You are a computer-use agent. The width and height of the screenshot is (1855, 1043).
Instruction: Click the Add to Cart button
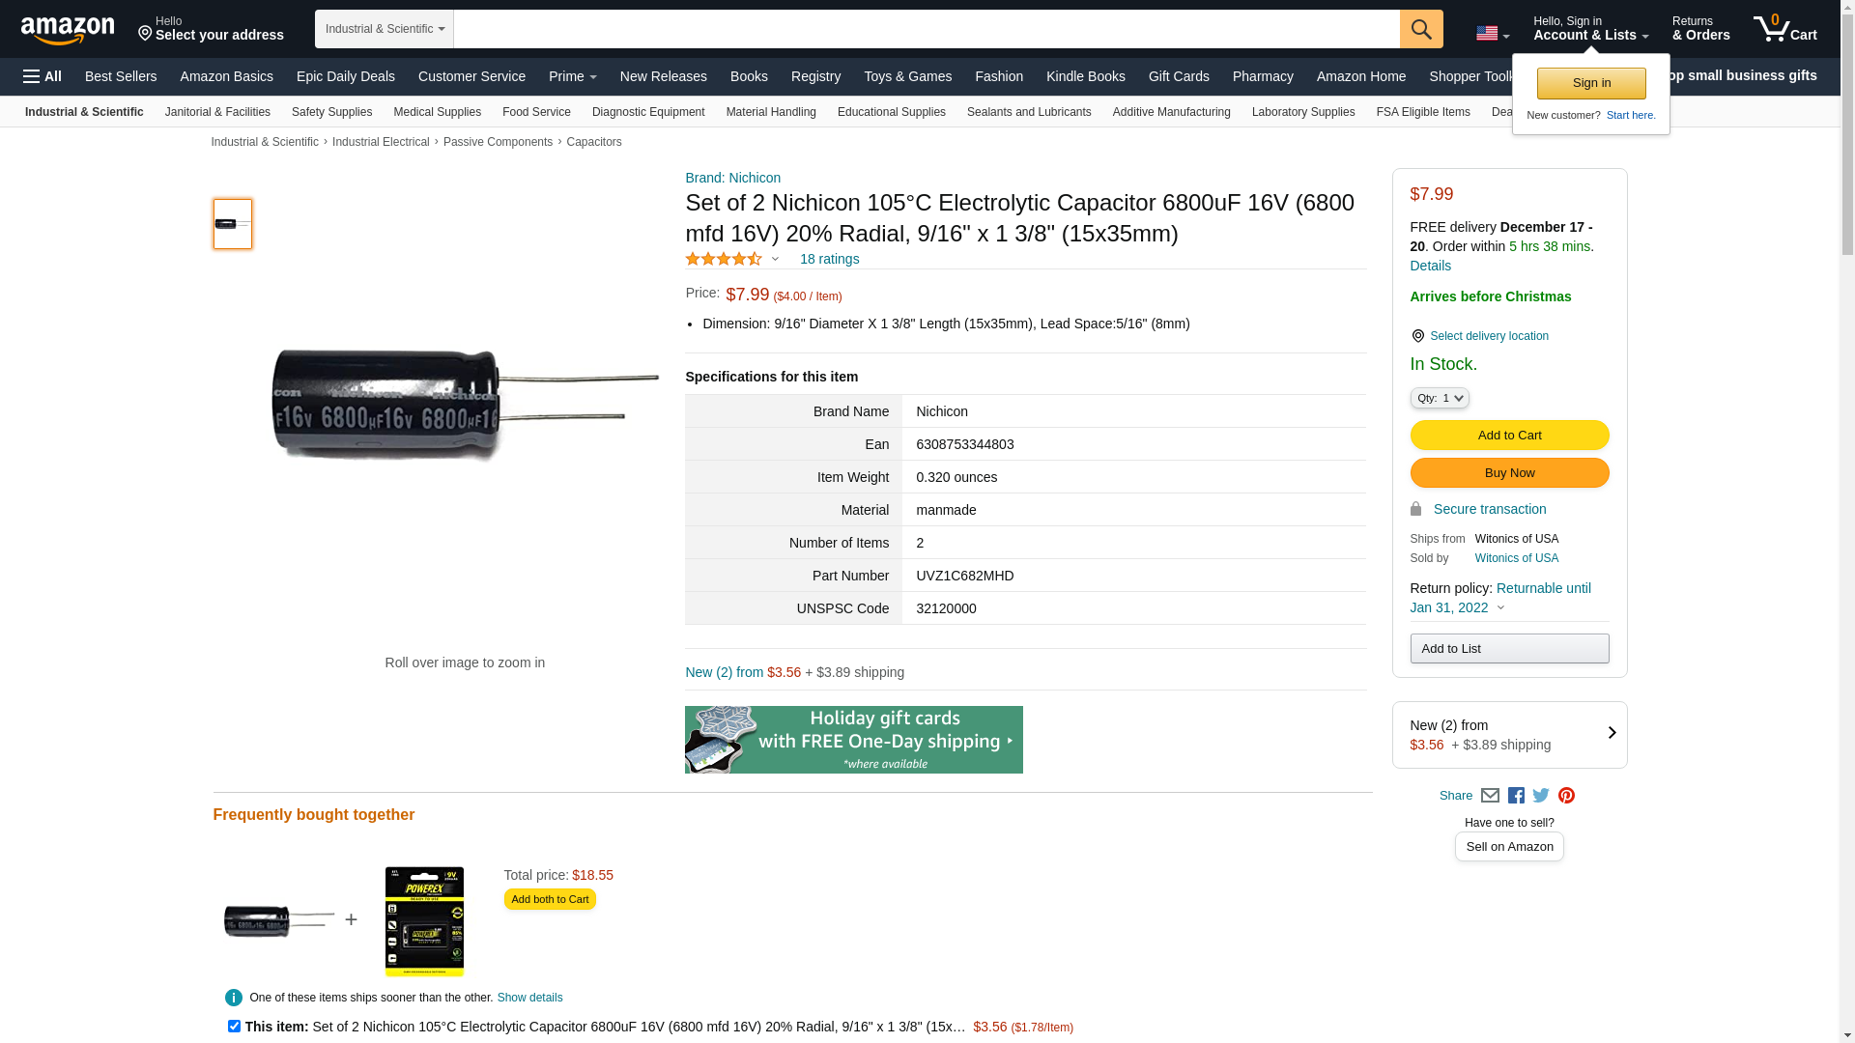click(x=1509, y=436)
